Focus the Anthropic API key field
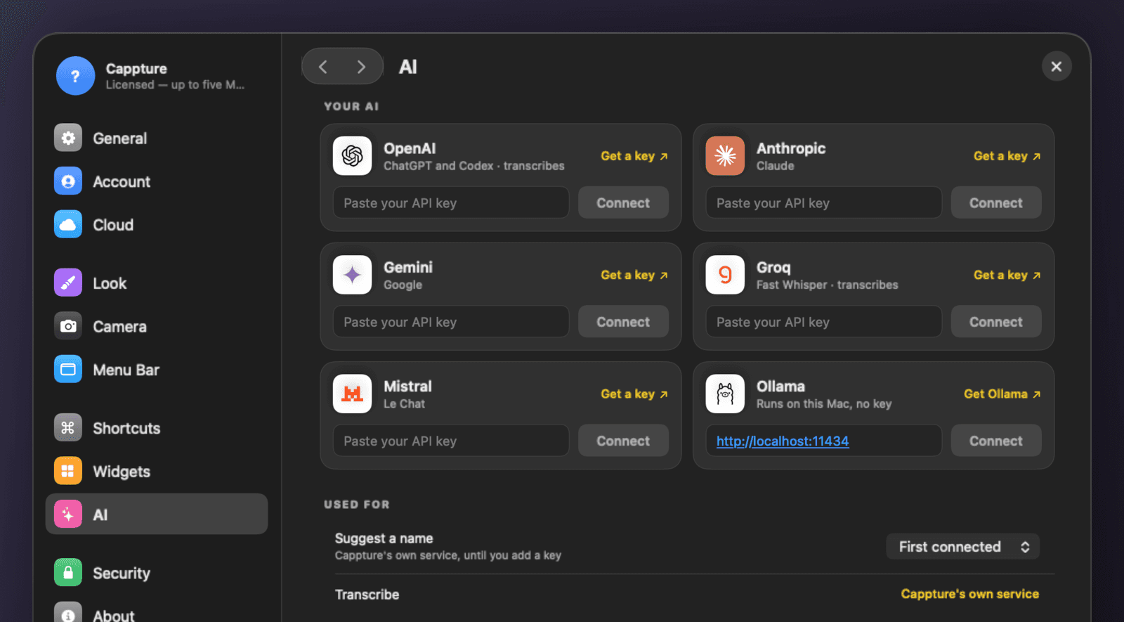 tap(824, 203)
